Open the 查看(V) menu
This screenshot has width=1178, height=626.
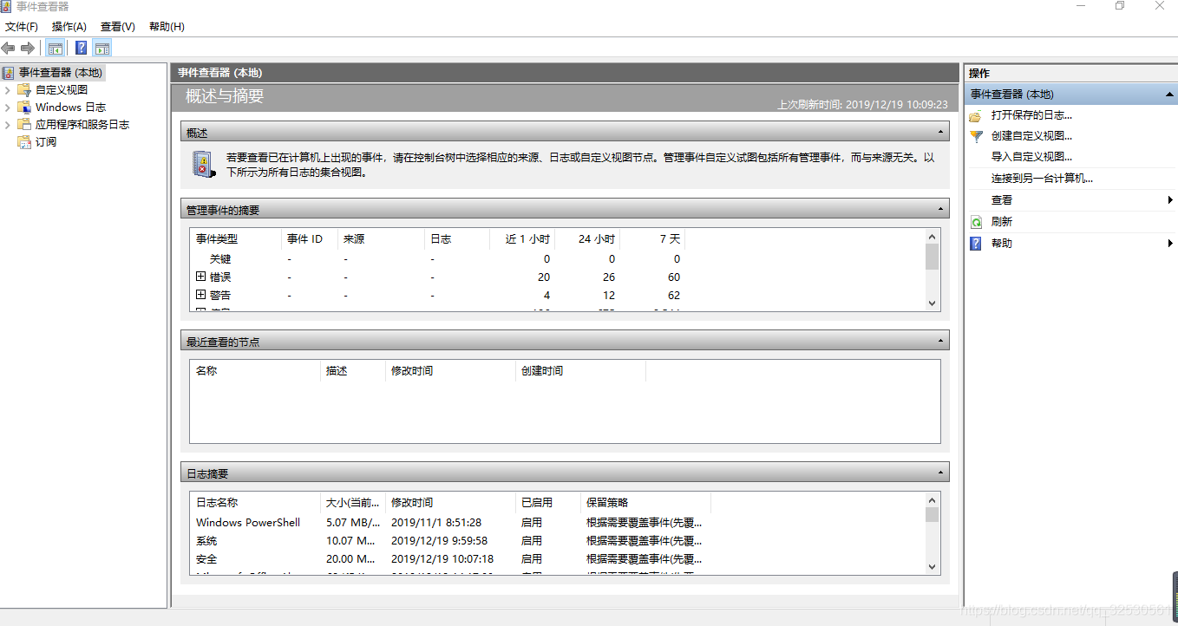(x=118, y=27)
